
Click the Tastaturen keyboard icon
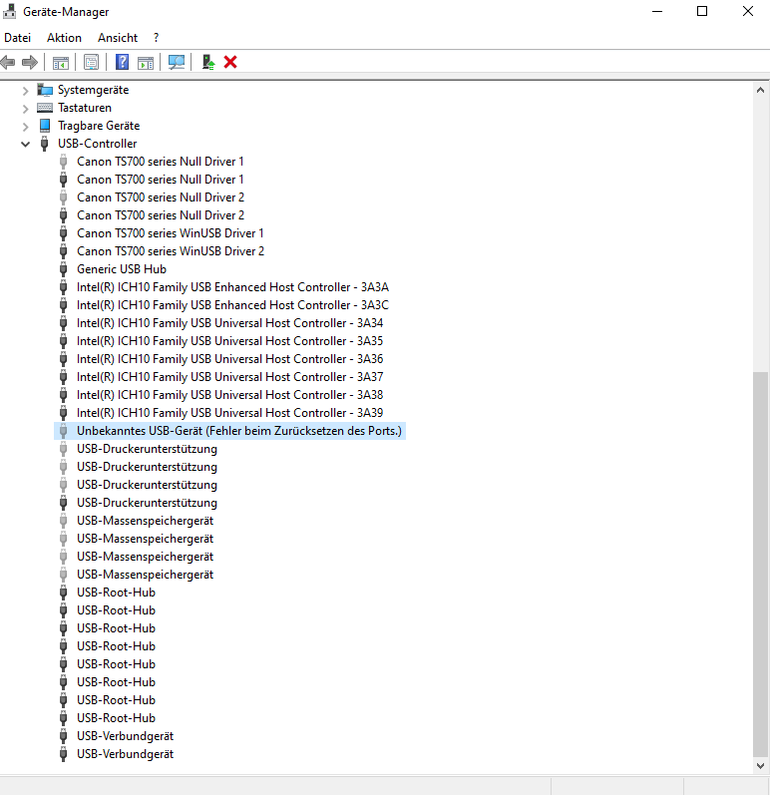45,108
